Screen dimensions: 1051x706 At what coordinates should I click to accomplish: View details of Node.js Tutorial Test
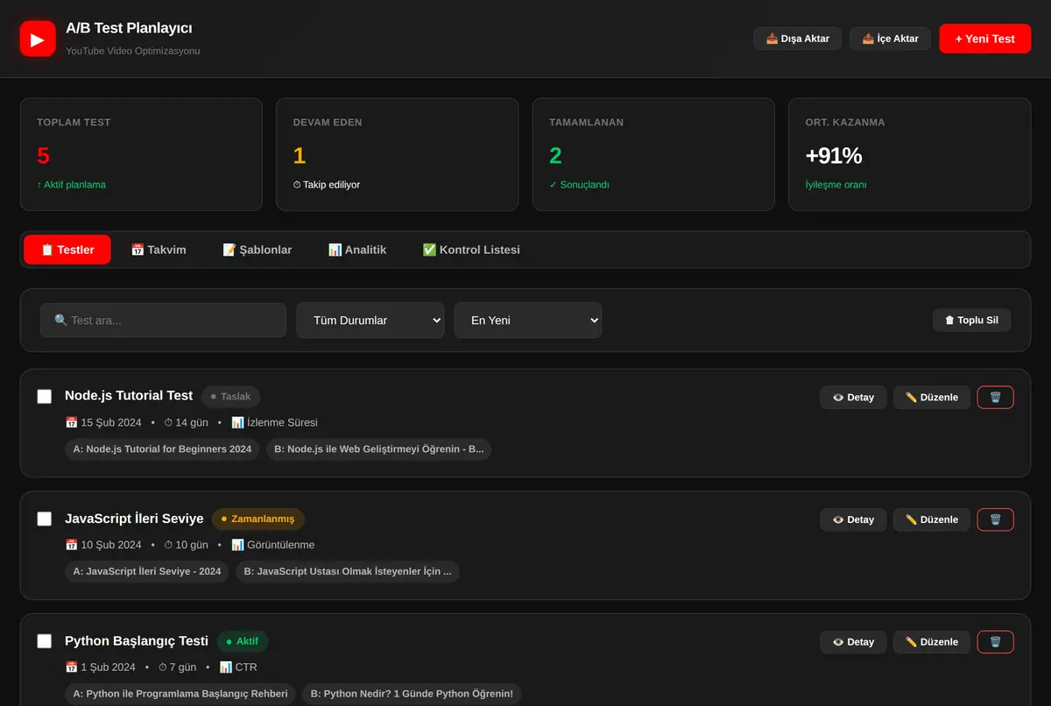click(854, 398)
